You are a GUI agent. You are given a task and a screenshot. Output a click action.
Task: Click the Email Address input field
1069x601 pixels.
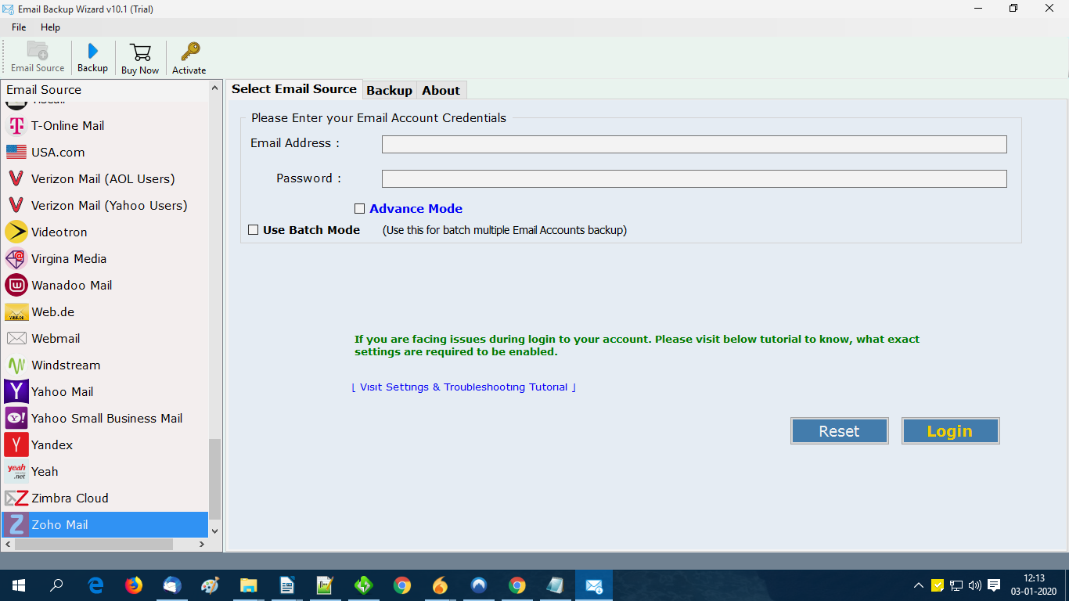coord(694,144)
